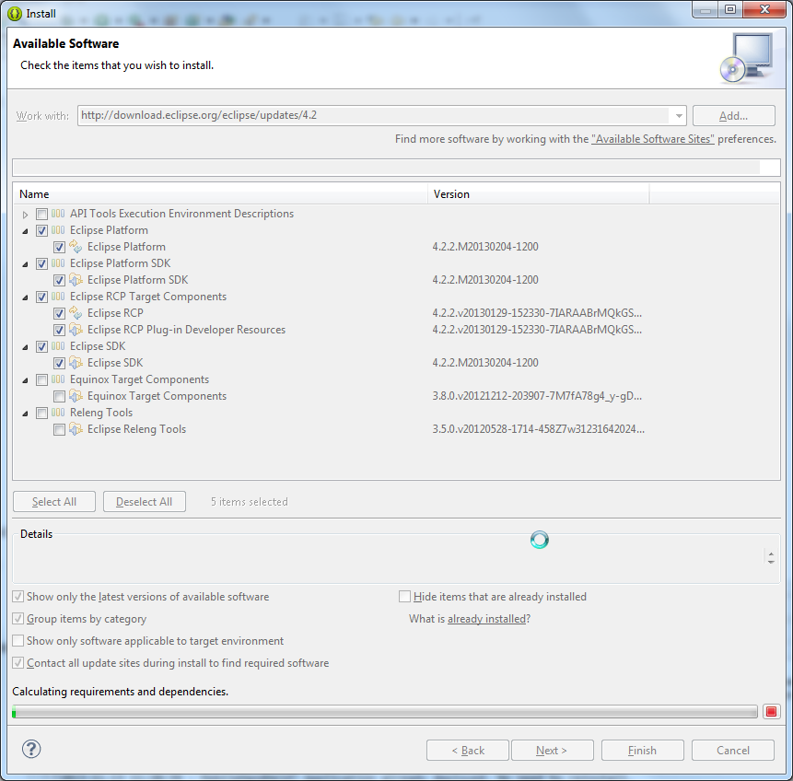This screenshot has width=793, height=781.
Task: Click the category icon beside Equinox Target Components parent
Action: click(58, 379)
